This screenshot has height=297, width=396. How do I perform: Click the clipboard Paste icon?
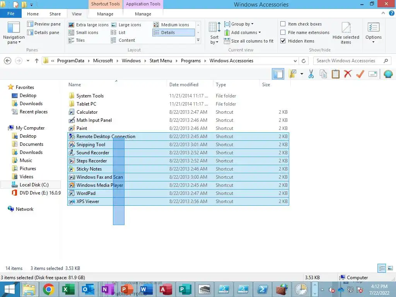pos(335,74)
